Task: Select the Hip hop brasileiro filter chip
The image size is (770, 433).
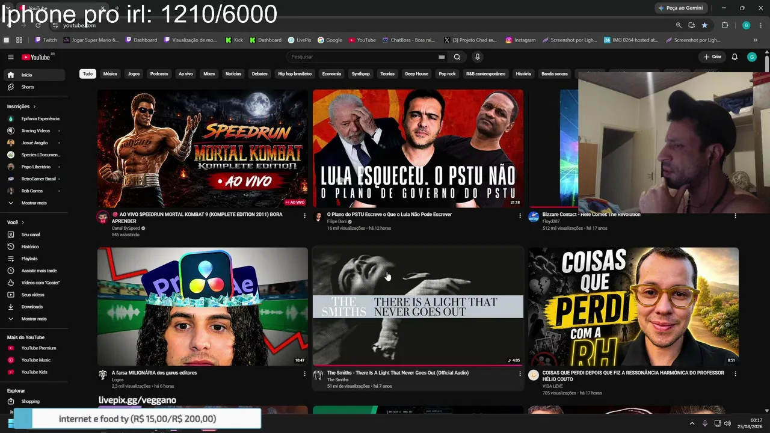Action: coord(295,74)
